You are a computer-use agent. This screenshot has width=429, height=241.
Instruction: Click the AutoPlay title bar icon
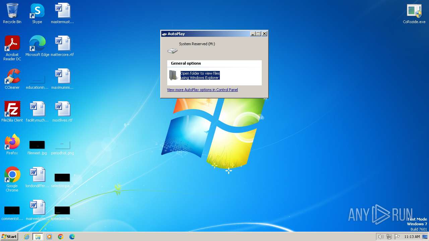click(164, 34)
